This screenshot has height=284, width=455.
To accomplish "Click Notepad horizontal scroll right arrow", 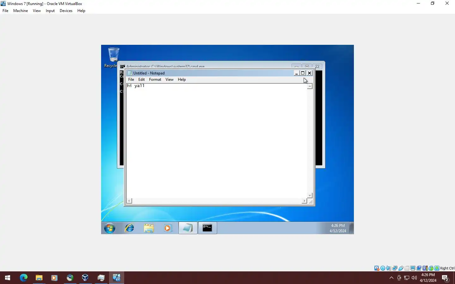I will tap(304, 201).
